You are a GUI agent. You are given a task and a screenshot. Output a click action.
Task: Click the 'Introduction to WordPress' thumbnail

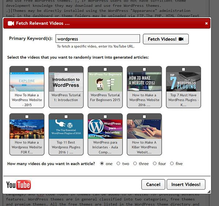coord(66,82)
